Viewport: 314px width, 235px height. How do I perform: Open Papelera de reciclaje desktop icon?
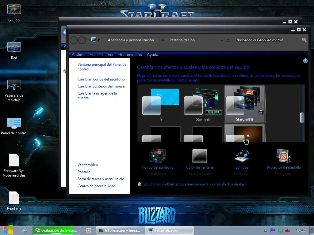pyautogui.click(x=14, y=91)
